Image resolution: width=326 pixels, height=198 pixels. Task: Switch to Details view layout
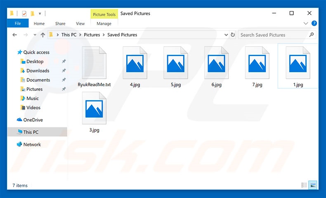tap(304, 185)
